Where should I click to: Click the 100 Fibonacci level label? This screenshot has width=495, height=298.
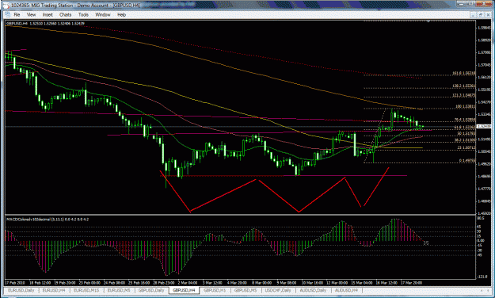(x=466, y=107)
